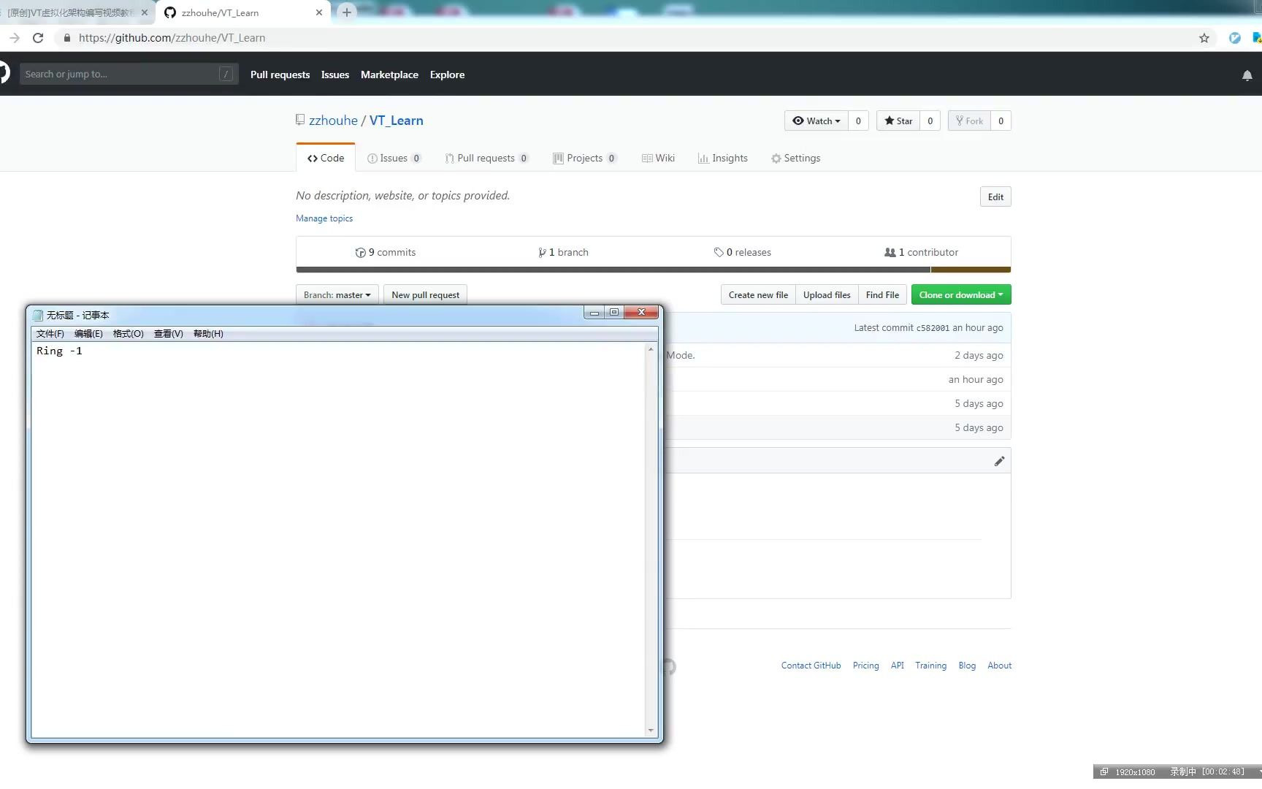
Task: Switch to the Insights tab
Action: [723, 158]
